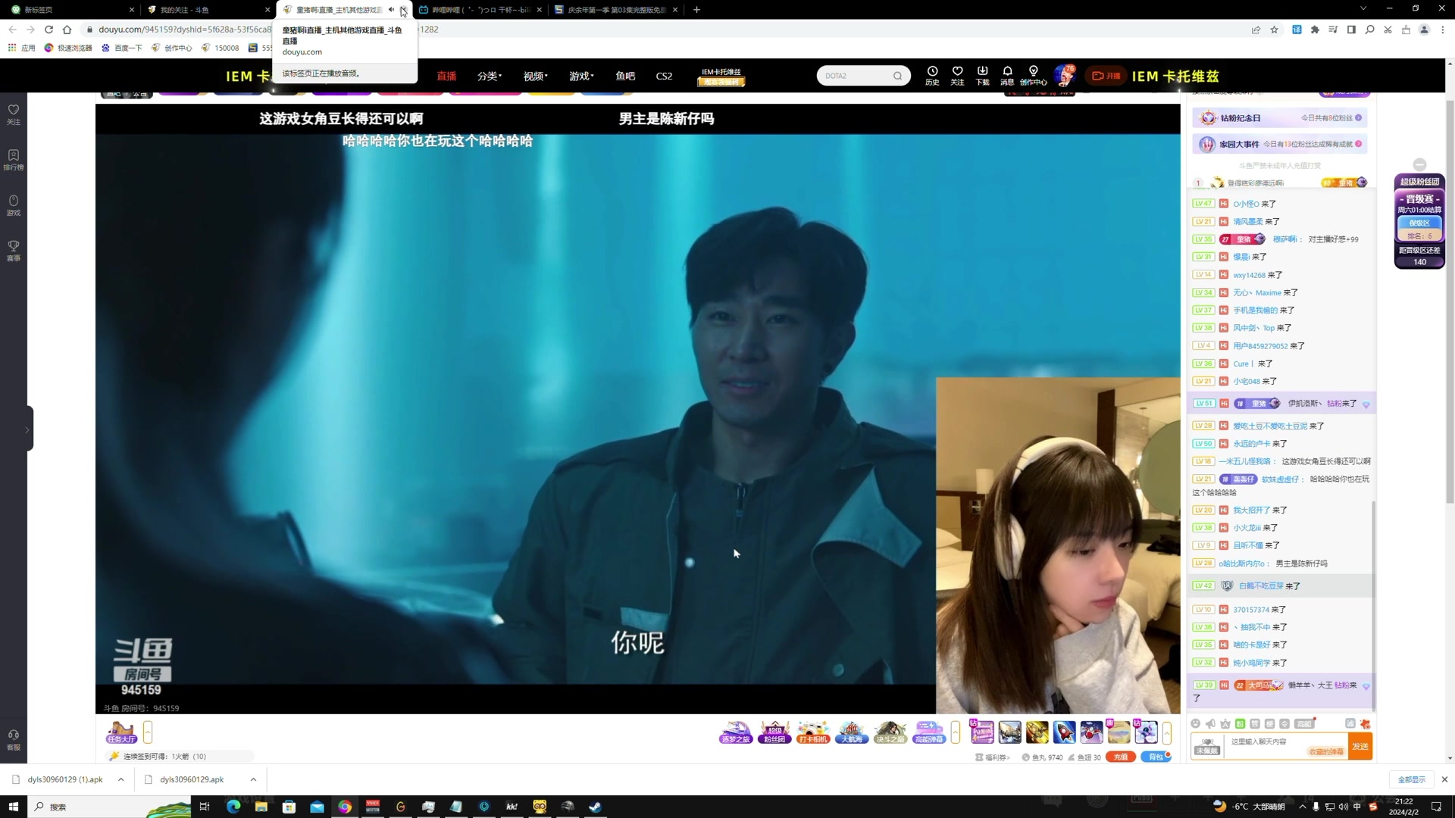Toggle the 滤 danmaku filter button
This screenshot has width=1455, height=818.
click(1350, 723)
